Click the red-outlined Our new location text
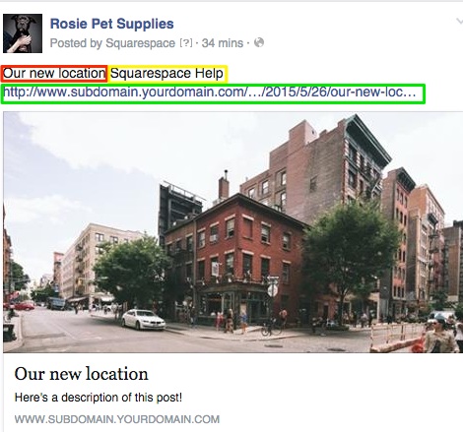463x432 pixels. coord(54,73)
